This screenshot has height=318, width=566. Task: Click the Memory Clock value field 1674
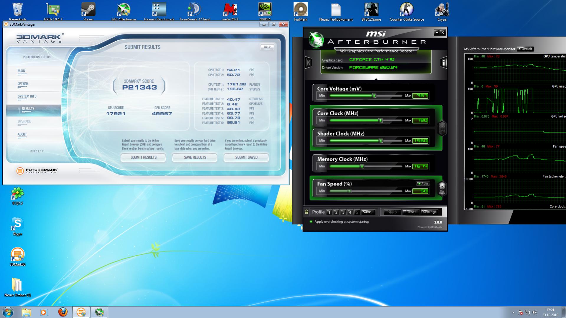[420, 167]
